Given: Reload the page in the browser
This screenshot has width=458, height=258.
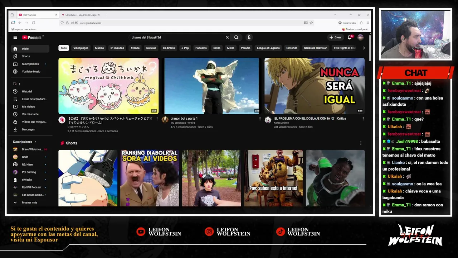Looking at the screenshot, I should click(33, 23).
